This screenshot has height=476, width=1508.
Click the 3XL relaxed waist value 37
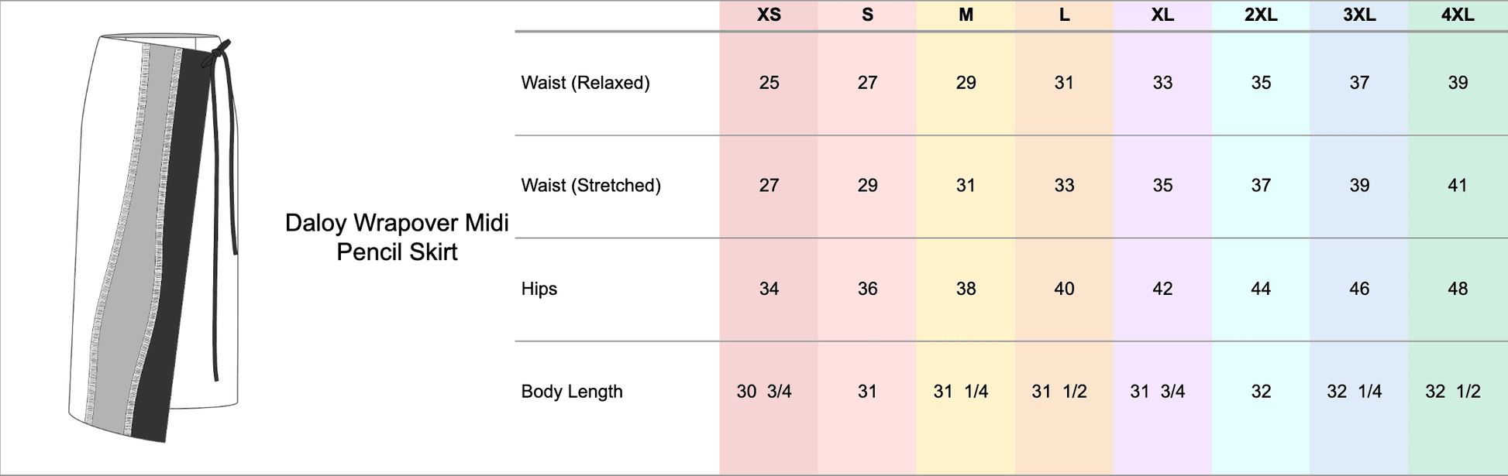point(1359,83)
